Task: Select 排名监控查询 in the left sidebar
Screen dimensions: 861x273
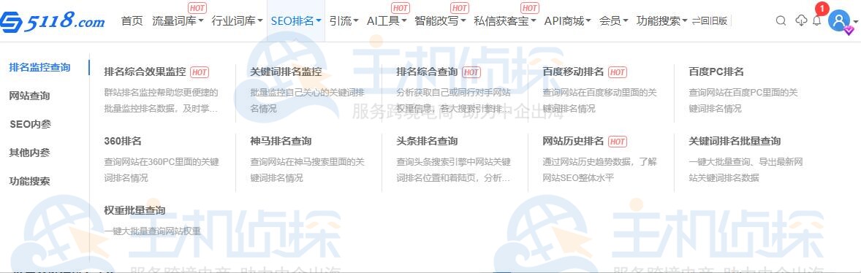Action: click(39, 67)
